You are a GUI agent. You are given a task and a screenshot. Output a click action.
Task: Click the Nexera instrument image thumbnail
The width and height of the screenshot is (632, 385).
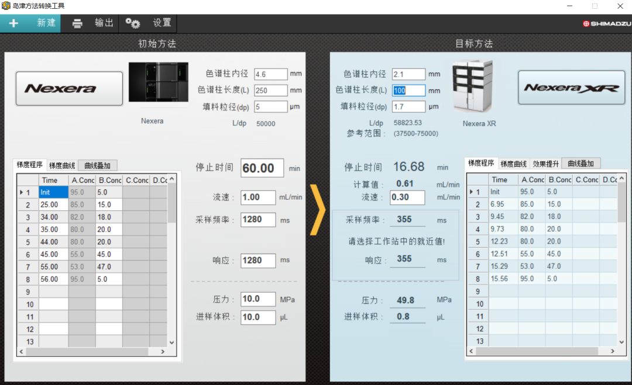click(158, 83)
